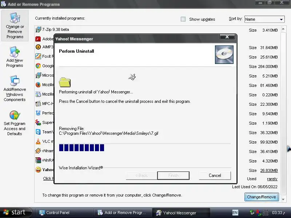Click the size value 36.410MB
291x218 pixels.
[x=269, y=152]
